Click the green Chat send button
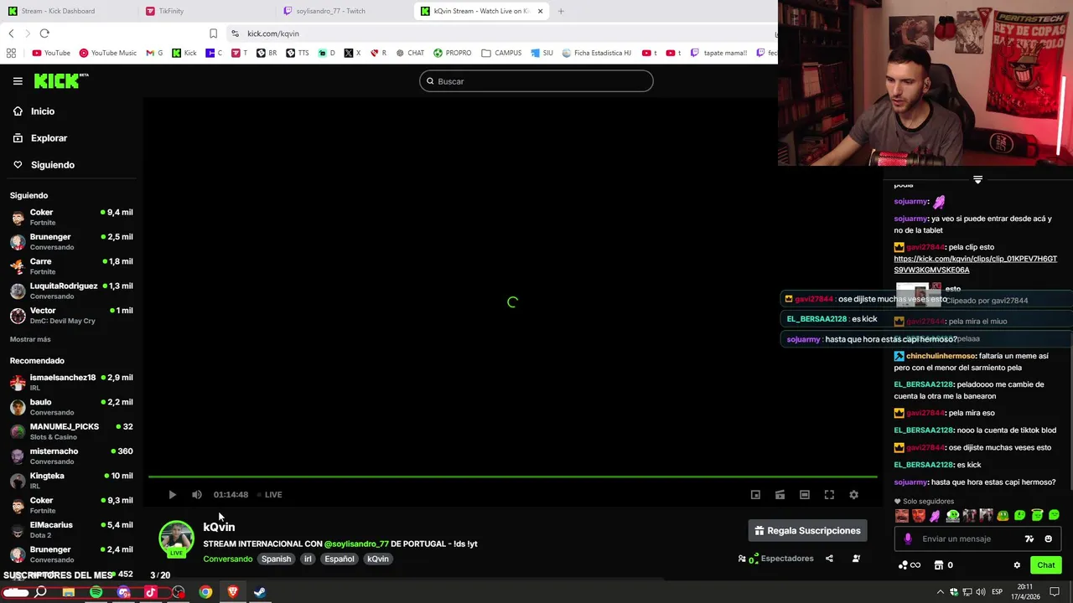 point(1045,565)
